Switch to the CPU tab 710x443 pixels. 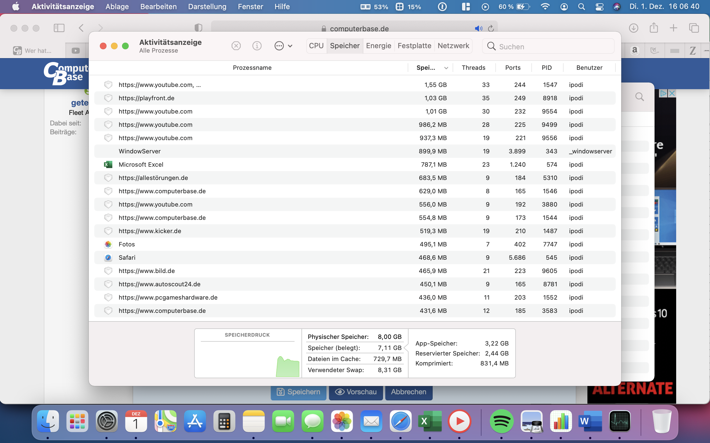pos(316,46)
